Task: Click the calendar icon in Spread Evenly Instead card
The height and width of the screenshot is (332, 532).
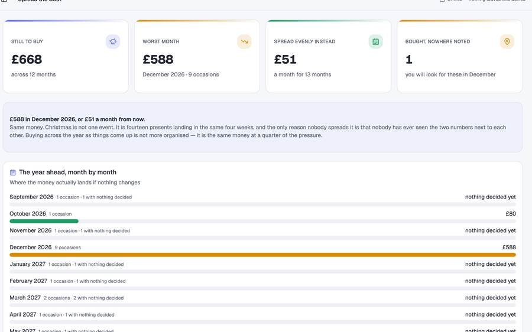Action: coord(375,42)
